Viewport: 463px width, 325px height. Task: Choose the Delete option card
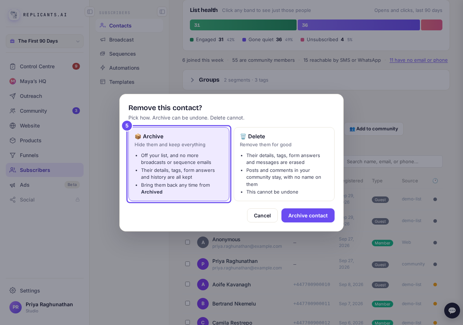[x=284, y=164]
